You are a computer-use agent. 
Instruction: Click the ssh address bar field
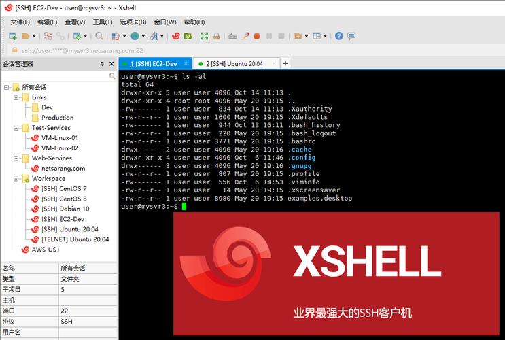[x=258, y=50]
